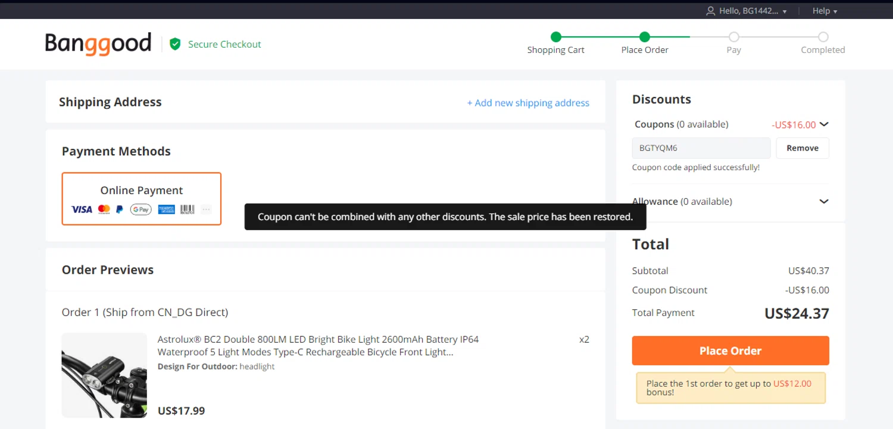Click Add new shipping address link
The image size is (893, 429).
(528, 103)
